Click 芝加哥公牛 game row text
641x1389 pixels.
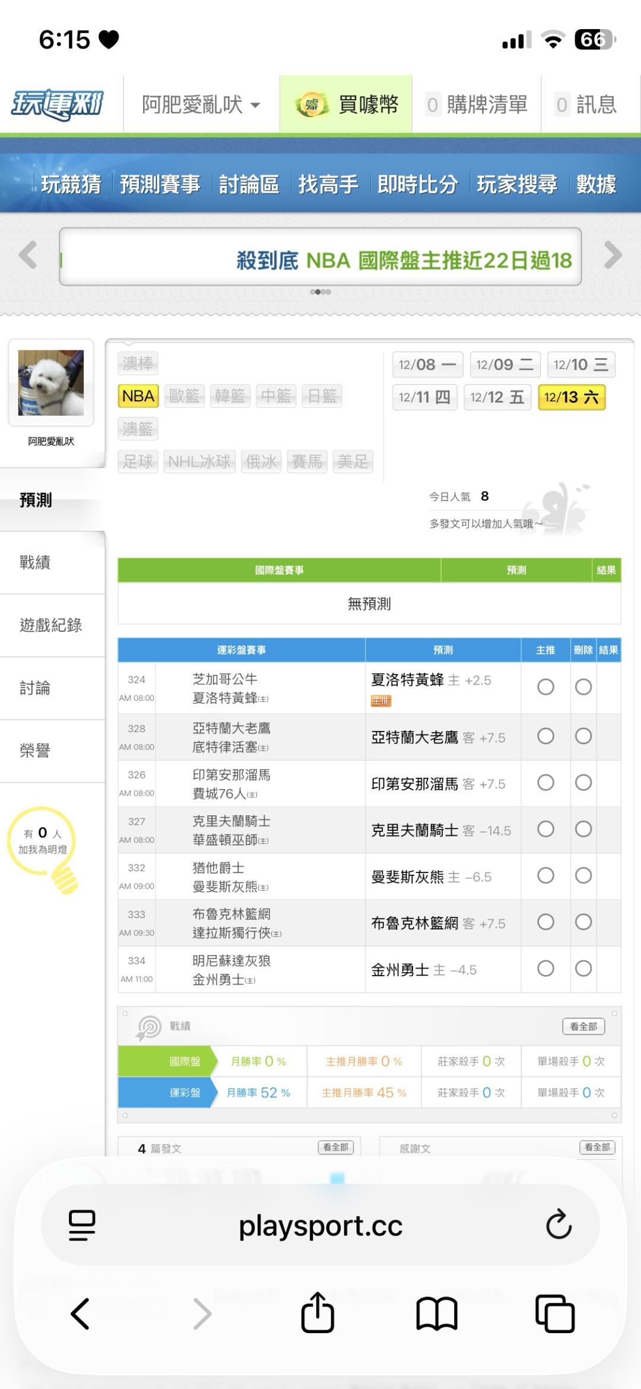click(x=225, y=679)
